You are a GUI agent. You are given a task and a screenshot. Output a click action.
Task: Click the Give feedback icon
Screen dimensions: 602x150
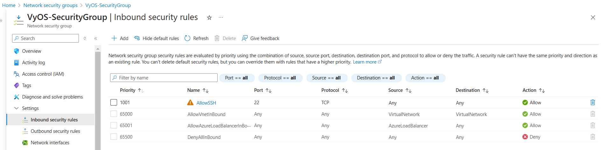245,38
